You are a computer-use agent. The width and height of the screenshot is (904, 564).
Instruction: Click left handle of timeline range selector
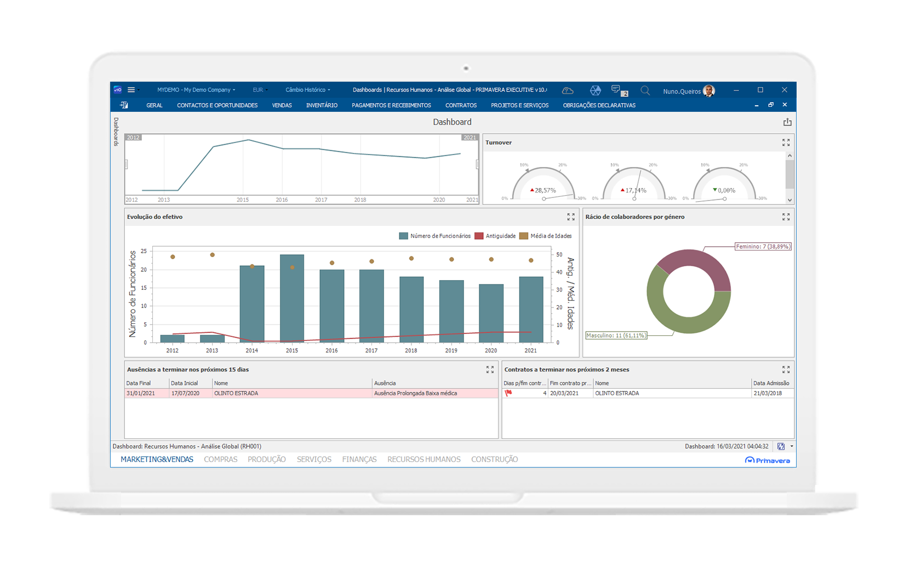pyautogui.click(x=126, y=164)
